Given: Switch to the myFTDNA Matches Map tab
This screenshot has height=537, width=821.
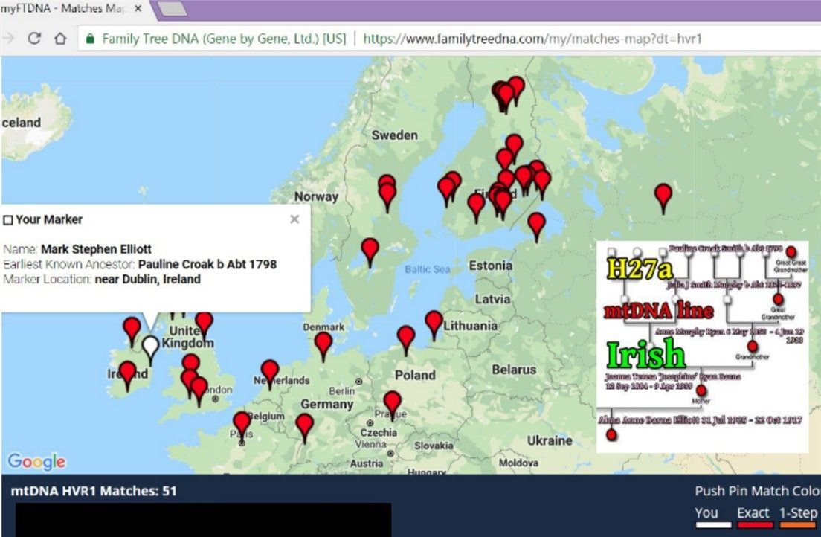Looking at the screenshot, I should click(x=63, y=8).
